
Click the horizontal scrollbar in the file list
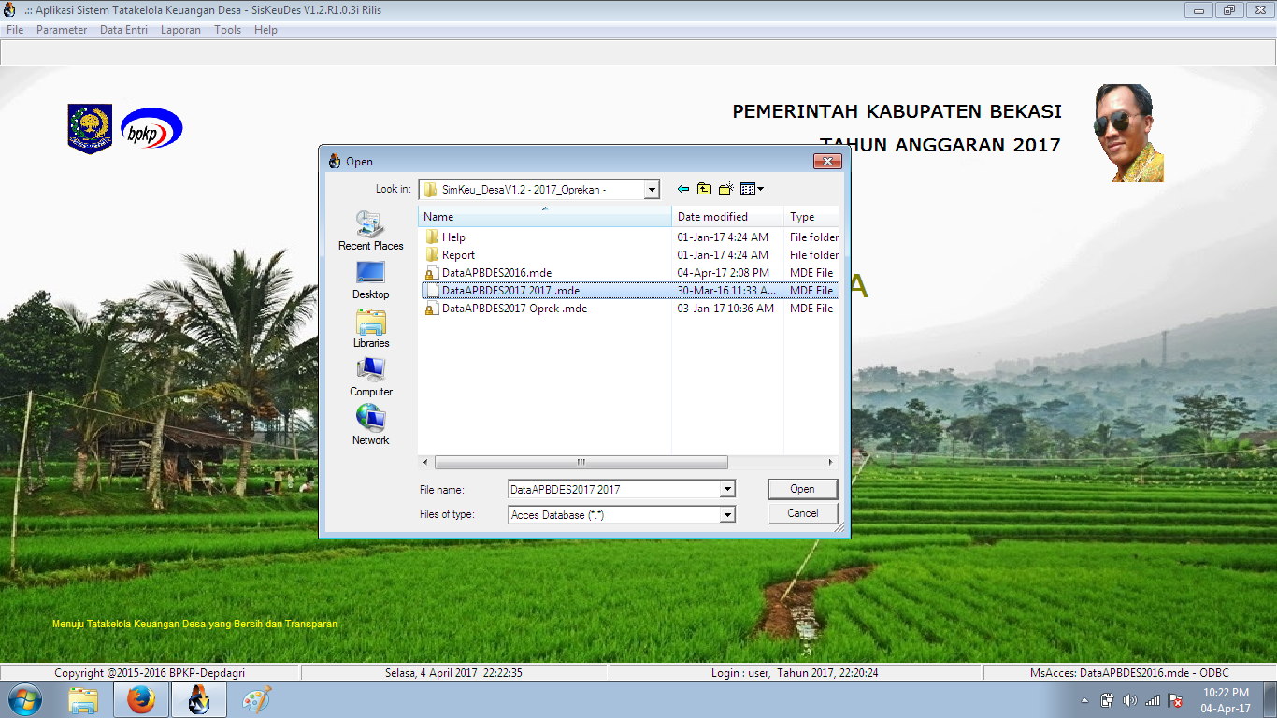tap(581, 463)
